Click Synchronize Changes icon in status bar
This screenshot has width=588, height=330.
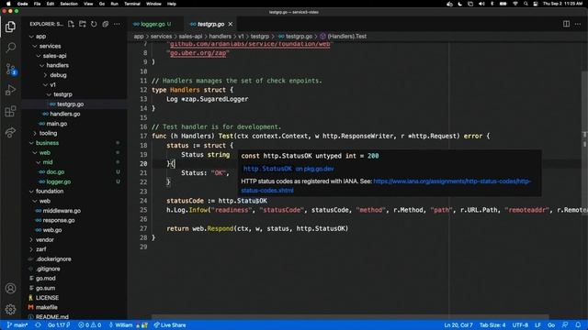[38, 325]
